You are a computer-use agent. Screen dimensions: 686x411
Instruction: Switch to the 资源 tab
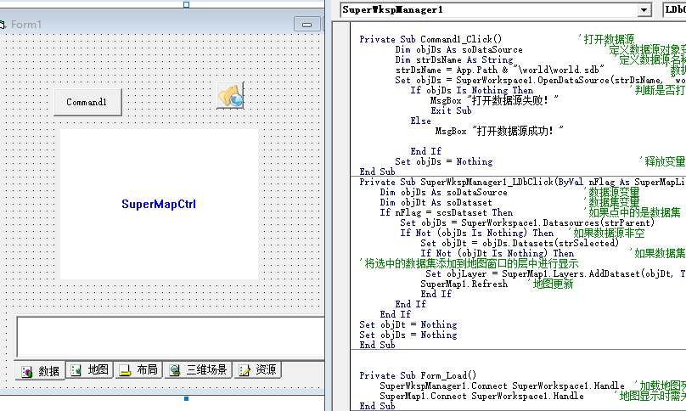257,370
